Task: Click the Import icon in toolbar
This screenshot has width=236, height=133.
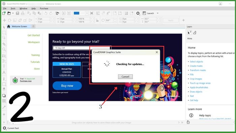Action: (x=64, y=13)
